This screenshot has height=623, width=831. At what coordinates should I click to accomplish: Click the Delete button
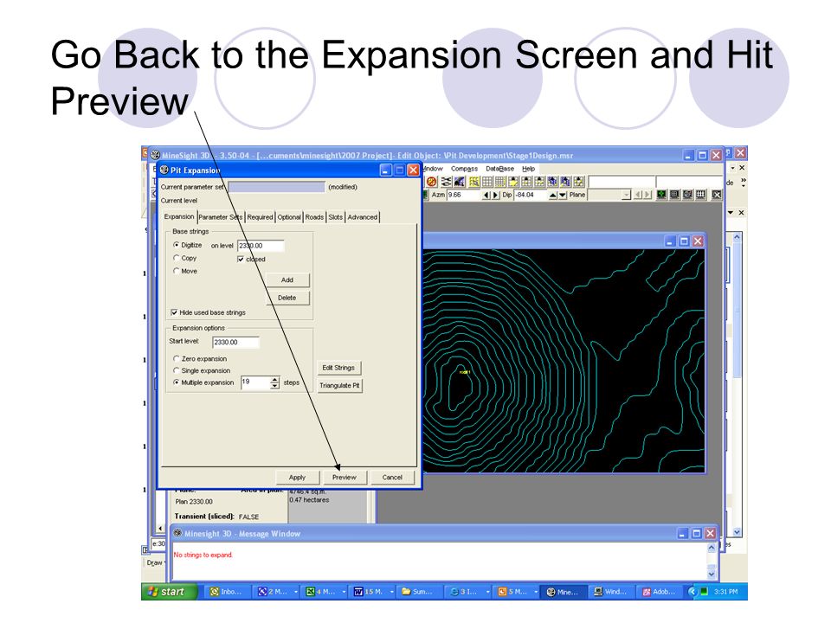[x=287, y=298]
